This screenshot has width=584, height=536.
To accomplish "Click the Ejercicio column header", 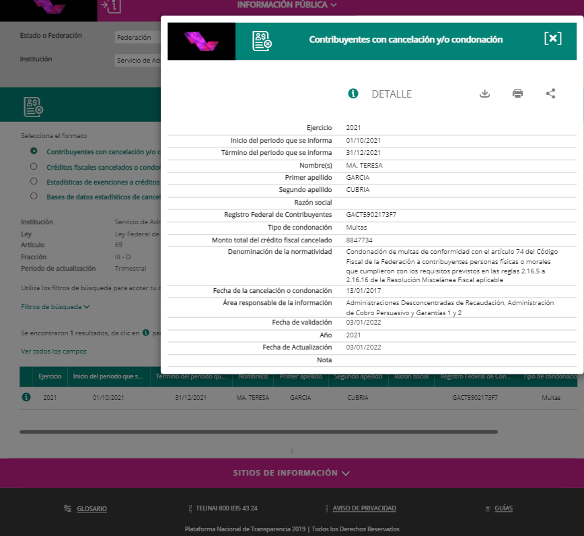I will pyautogui.click(x=50, y=376).
